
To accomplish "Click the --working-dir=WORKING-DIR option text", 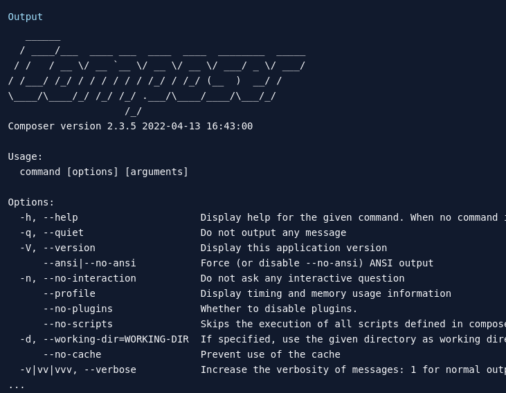I will click(x=116, y=339).
